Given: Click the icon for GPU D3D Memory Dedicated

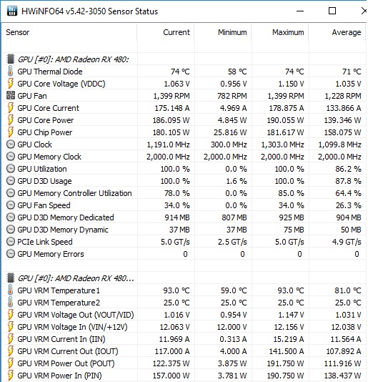Looking at the screenshot, I should 11,217.
